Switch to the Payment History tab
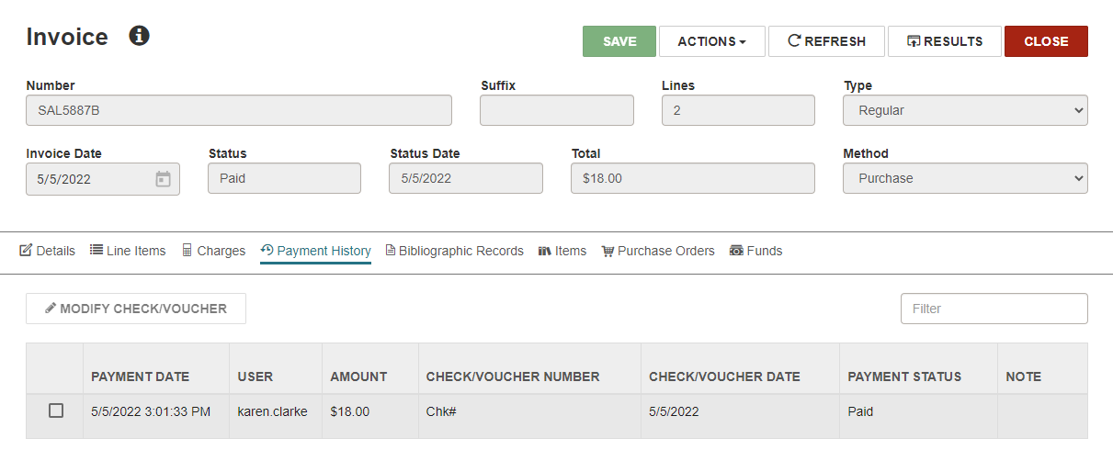The height and width of the screenshot is (461, 1113). (316, 251)
